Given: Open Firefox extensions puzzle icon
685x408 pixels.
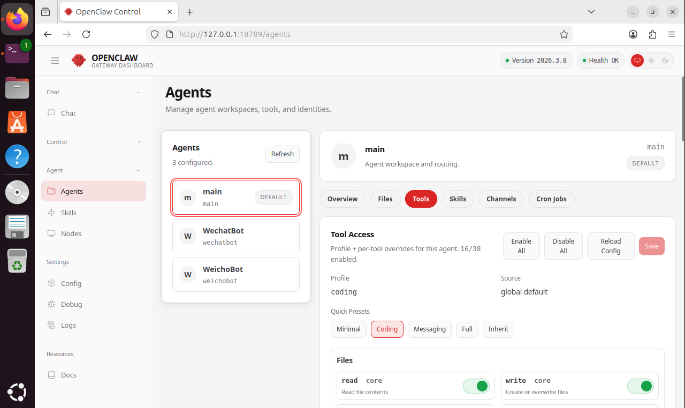Looking at the screenshot, I should 652,34.
